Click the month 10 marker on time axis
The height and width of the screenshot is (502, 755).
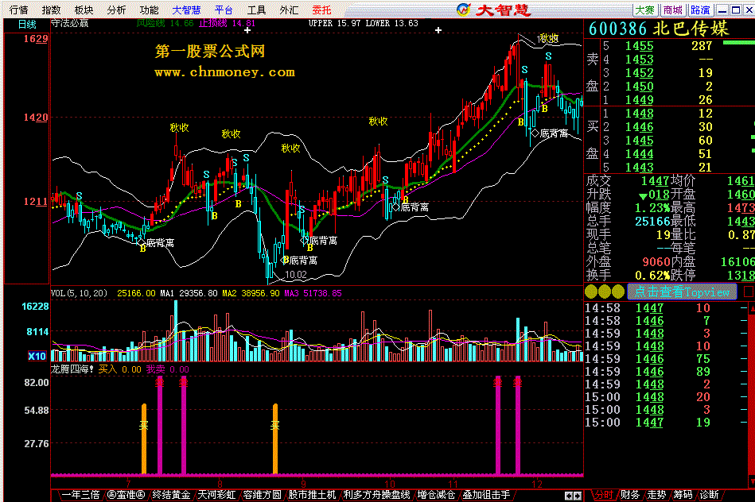(390, 484)
